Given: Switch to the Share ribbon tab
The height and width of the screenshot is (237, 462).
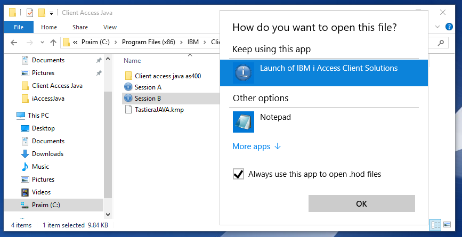Looking at the screenshot, I should (x=80, y=27).
